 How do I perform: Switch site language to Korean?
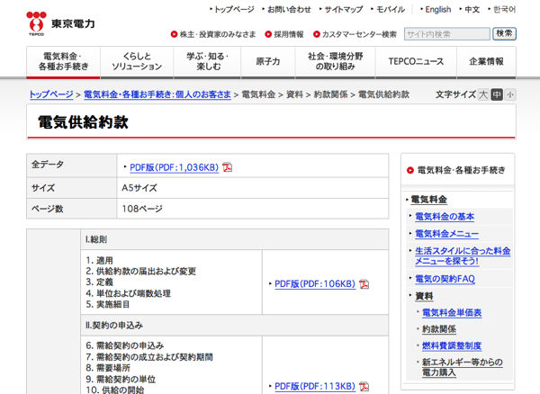(x=504, y=10)
